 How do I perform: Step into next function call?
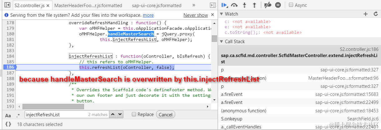point(245,5)
